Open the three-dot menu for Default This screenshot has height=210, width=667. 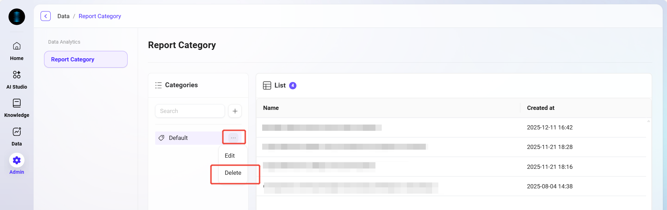coord(233,138)
